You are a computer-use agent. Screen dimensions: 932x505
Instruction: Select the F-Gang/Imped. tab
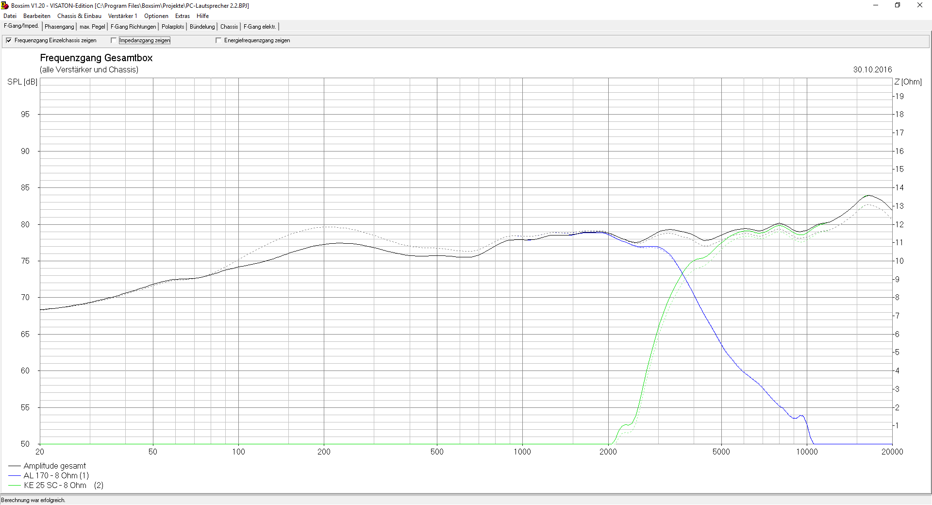pyautogui.click(x=21, y=26)
